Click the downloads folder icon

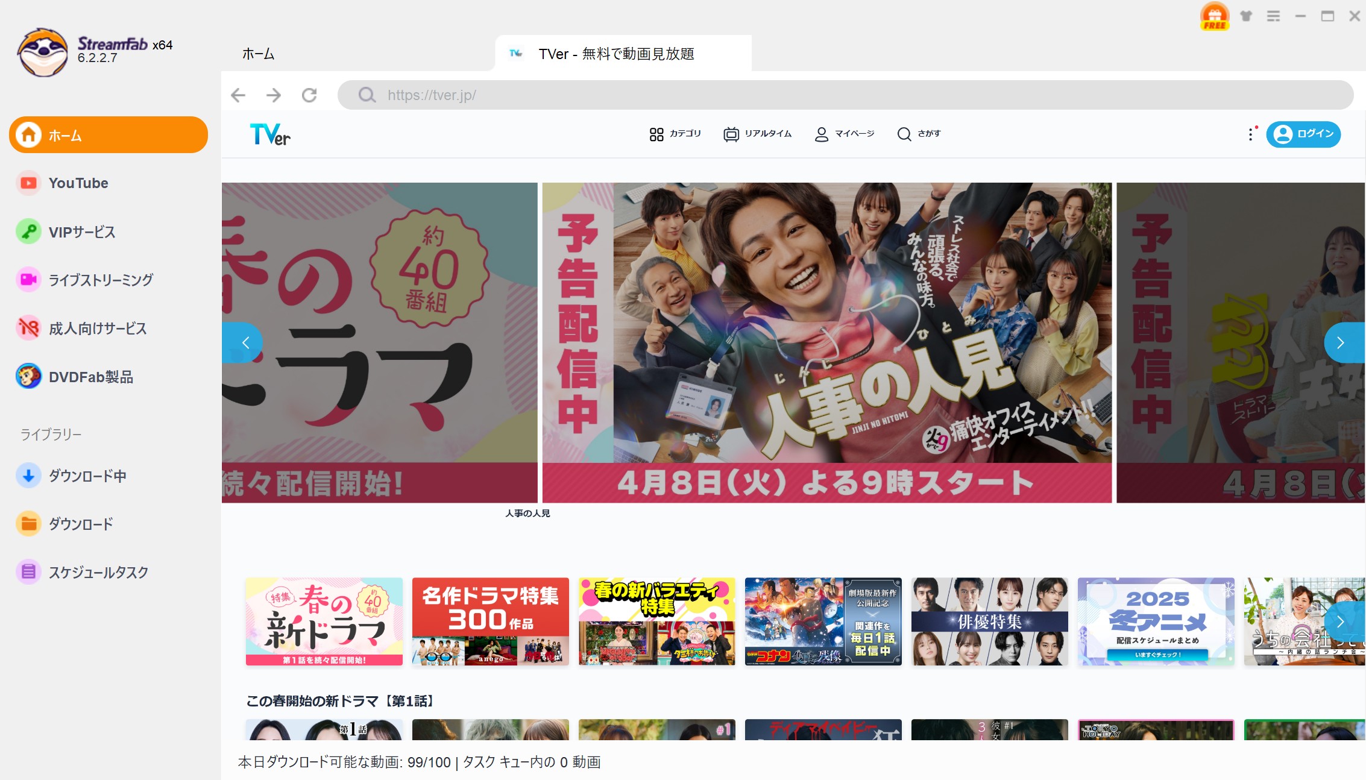pos(28,524)
